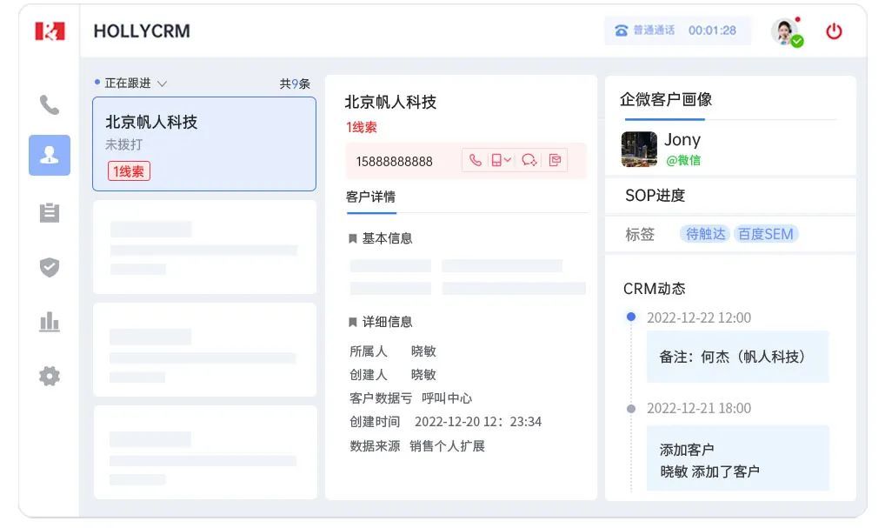Select the customer contacts sidebar icon
This screenshot has height=528, width=885.
coord(50,155)
